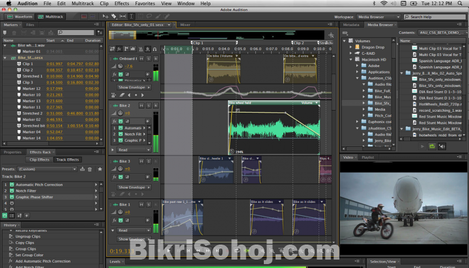The width and height of the screenshot is (469, 268).
Task: Collapse the Volumes tree node
Action: [345, 40]
